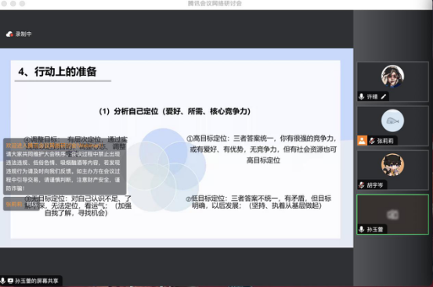Click the 孙玉蕾的屏幕共享 label
The height and width of the screenshot is (287, 433).
(x=37, y=281)
